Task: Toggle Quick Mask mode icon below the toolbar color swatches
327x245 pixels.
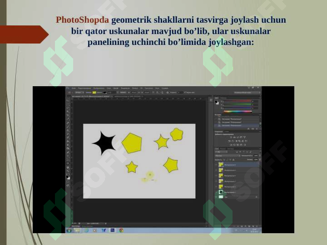Action: (68, 181)
